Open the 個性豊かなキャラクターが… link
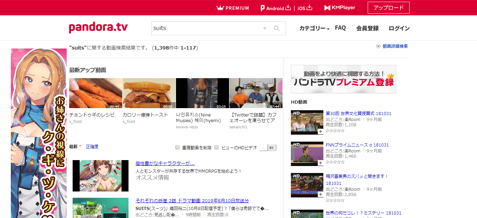The height and width of the screenshot is (218, 477). click(165, 163)
